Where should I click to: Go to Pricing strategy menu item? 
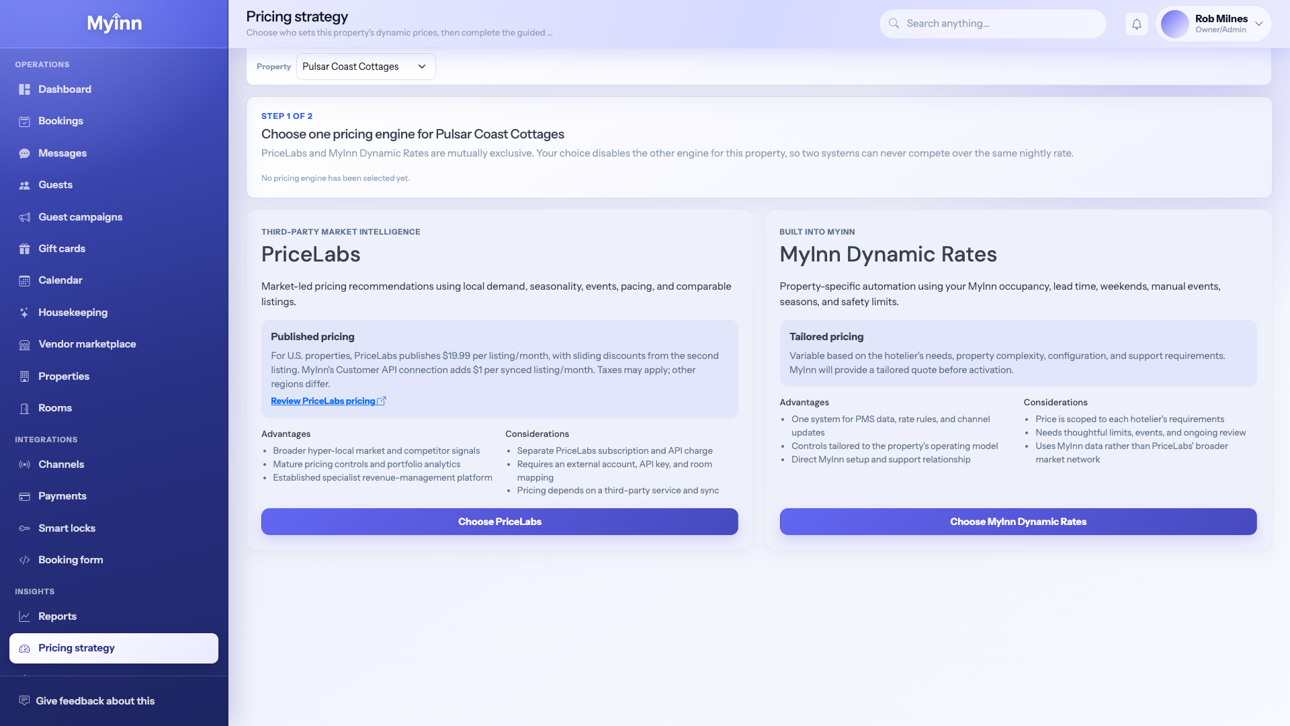114,648
